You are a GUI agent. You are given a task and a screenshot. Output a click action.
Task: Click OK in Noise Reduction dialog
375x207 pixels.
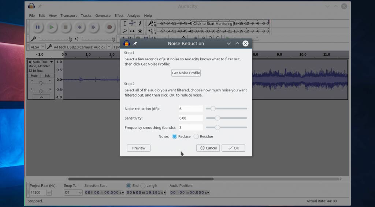point(233,148)
